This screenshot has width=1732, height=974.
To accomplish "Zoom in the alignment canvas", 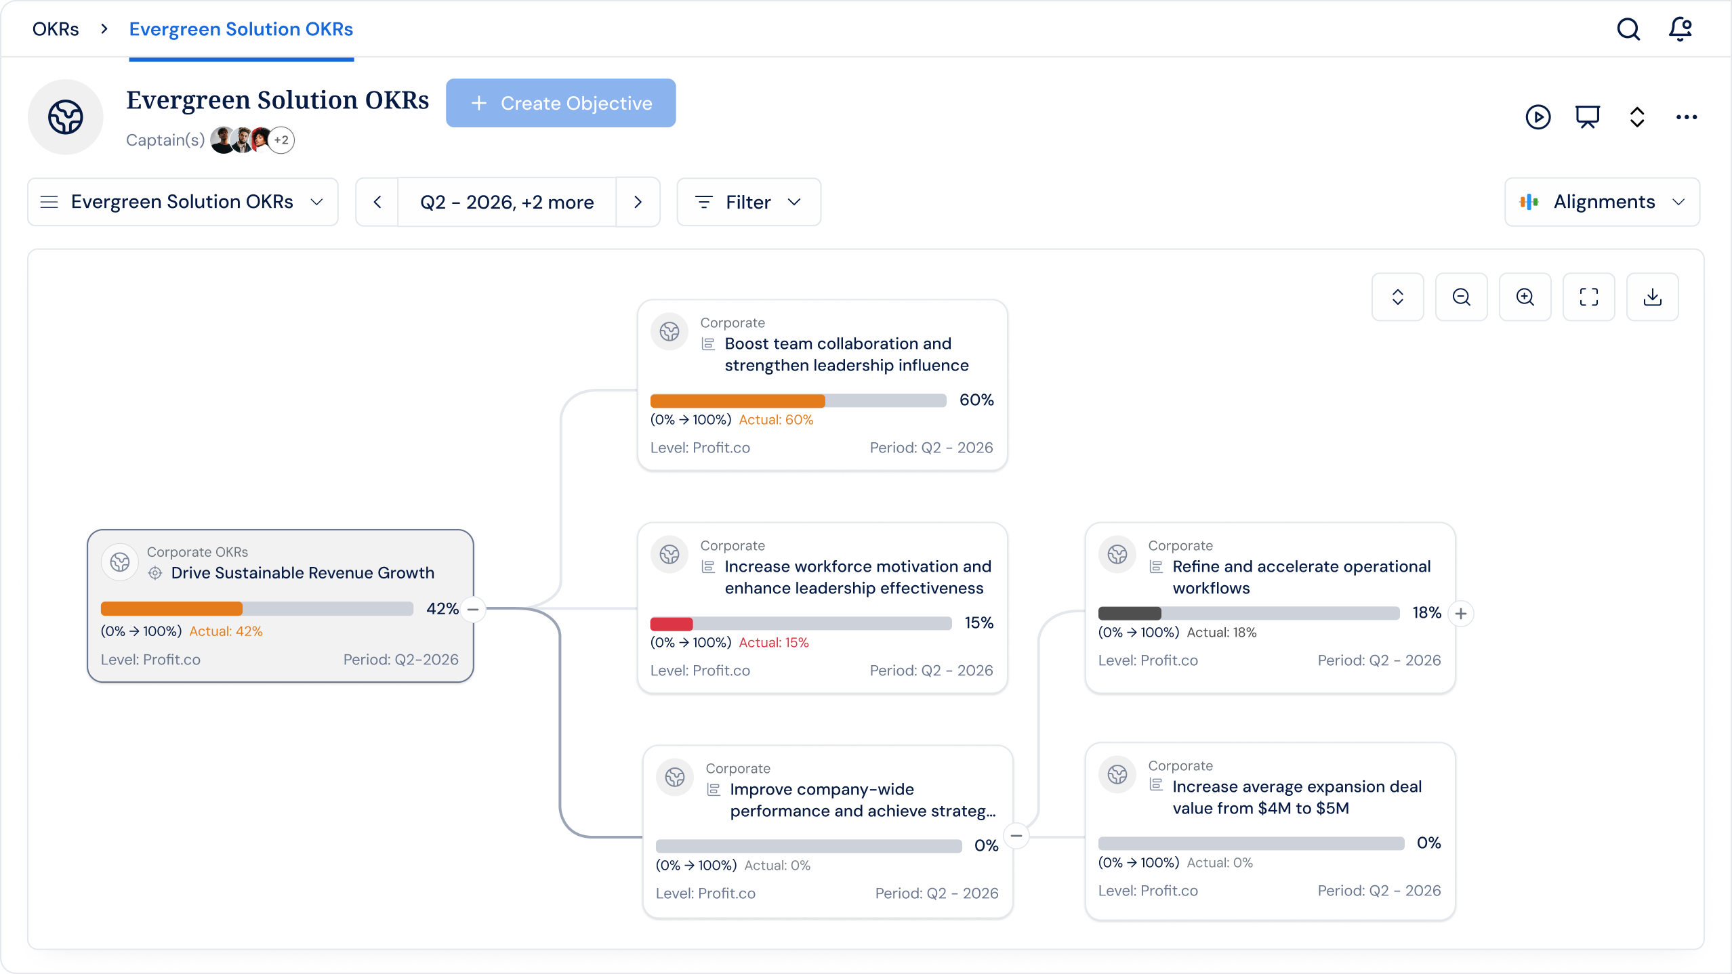I will tap(1525, 297).
